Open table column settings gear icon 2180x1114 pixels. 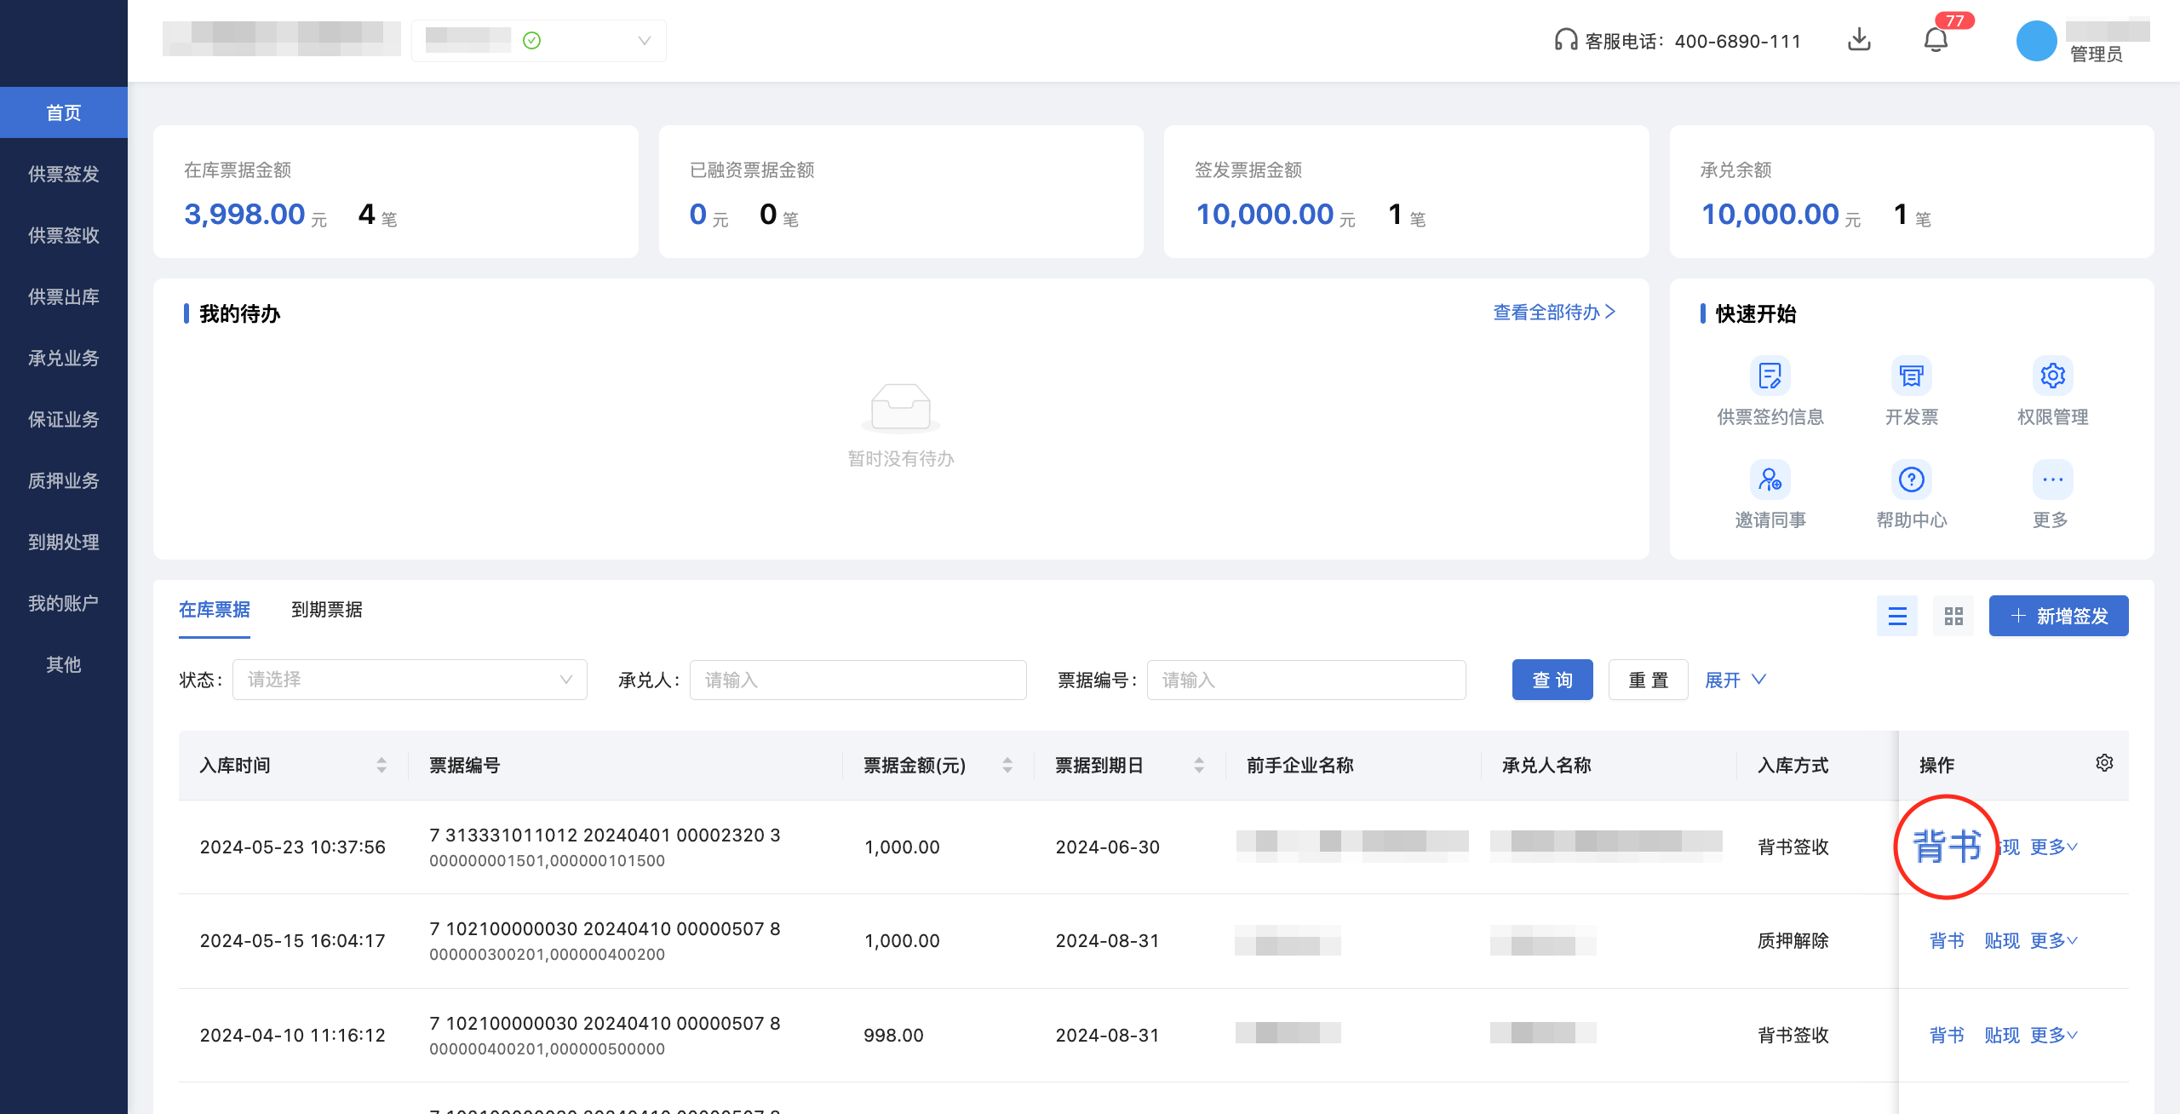2104,763
